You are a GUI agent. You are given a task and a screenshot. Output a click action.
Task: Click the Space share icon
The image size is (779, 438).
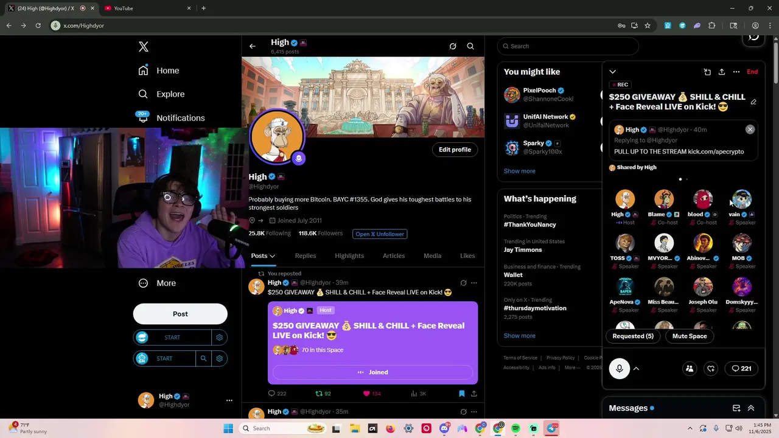click(x=722, y=72)
